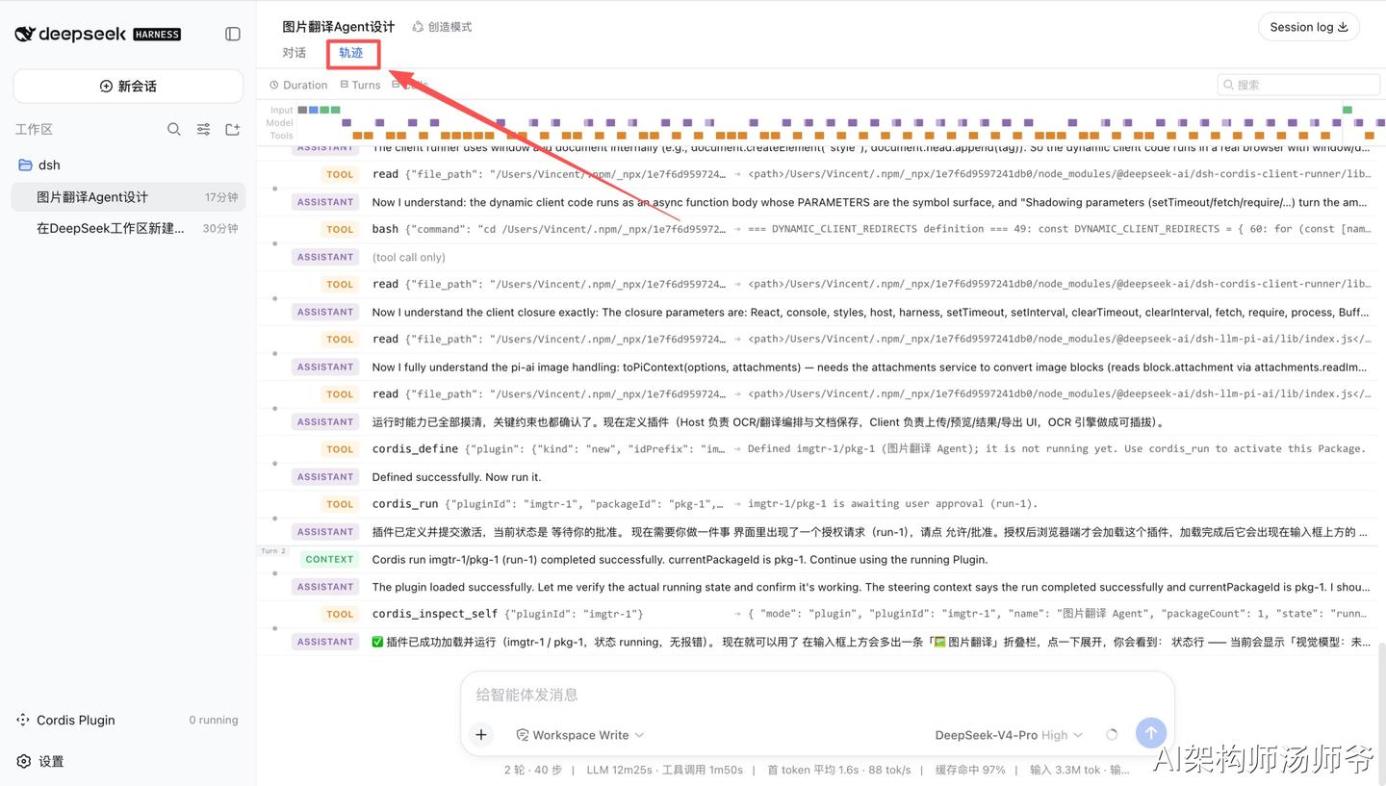Select the cordis_run tool row
Image resolution: width=1386 pixels, height=786 pixels.
[817, 504]
